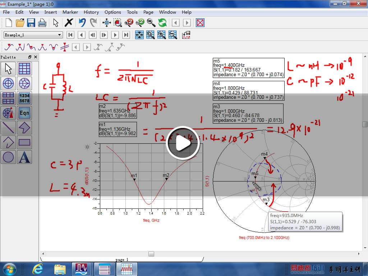
Task: Click the m3 marker readout box
Action: pos(248,114)
